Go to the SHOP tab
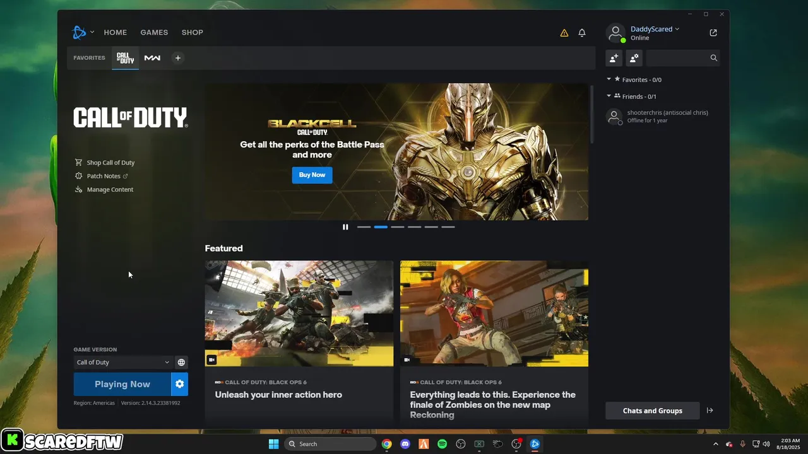Viewport: 808px width, 454px height. point(193,32)
